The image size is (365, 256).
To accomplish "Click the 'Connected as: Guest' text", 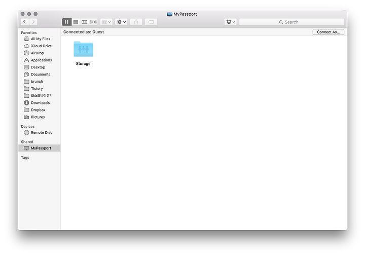I will tap(84, 32).
